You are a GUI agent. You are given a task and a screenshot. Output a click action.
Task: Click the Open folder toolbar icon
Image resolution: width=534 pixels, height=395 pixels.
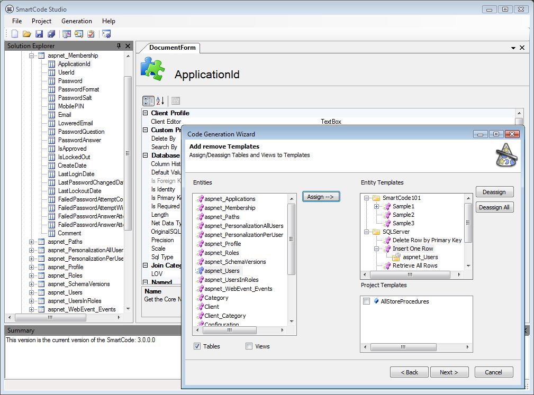coord(26,34)
